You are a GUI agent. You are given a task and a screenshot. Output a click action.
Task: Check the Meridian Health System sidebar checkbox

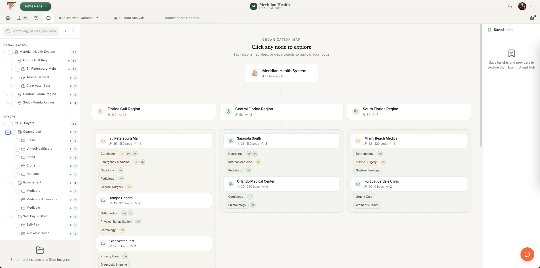(x=10, y=52)
